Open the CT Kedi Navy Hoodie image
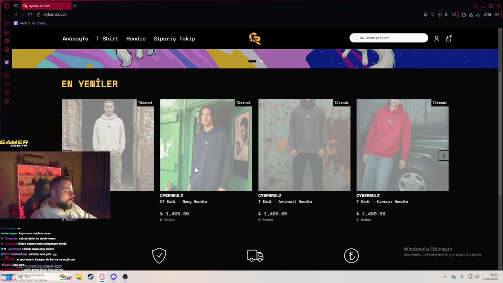This screenshot has width=503, height=283. coord(206,145)
